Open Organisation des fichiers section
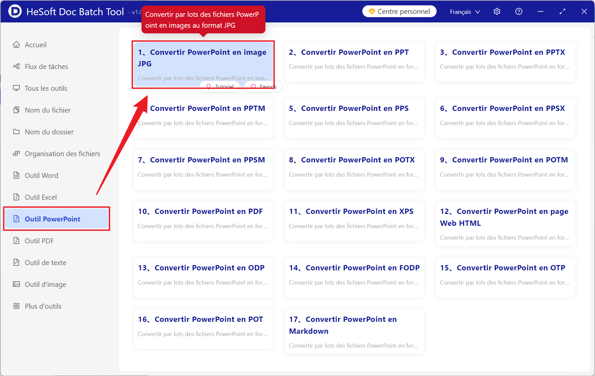The height and width of the screenshot is (376, 595). [56, 154]
